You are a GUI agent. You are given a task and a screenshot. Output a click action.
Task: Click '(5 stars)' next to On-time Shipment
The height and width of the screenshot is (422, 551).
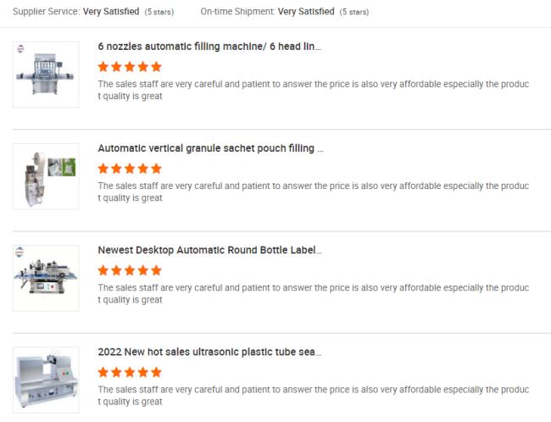click(353, 12)
